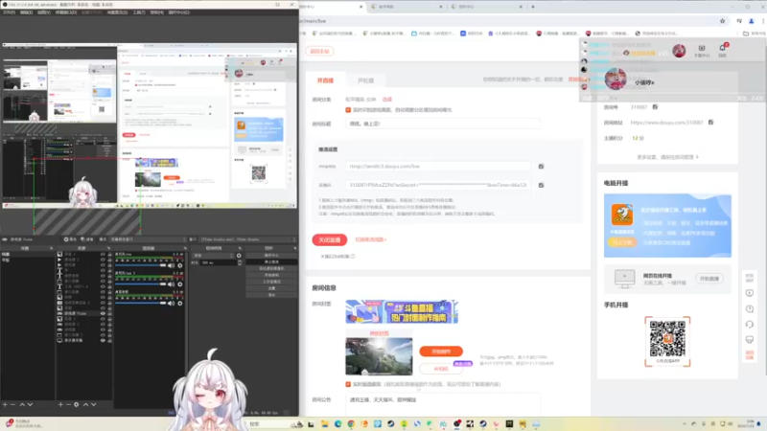767x431 pixels.
Task: Open 更多设置 room management link
Action: click(x=667, y=157)
